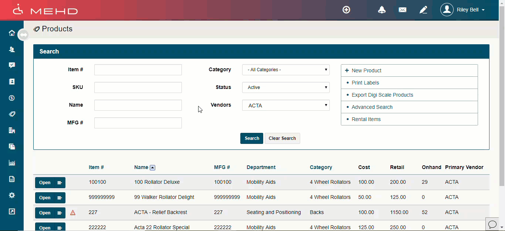Click the Clear Search button
The image size is (505, 231).
282,138
